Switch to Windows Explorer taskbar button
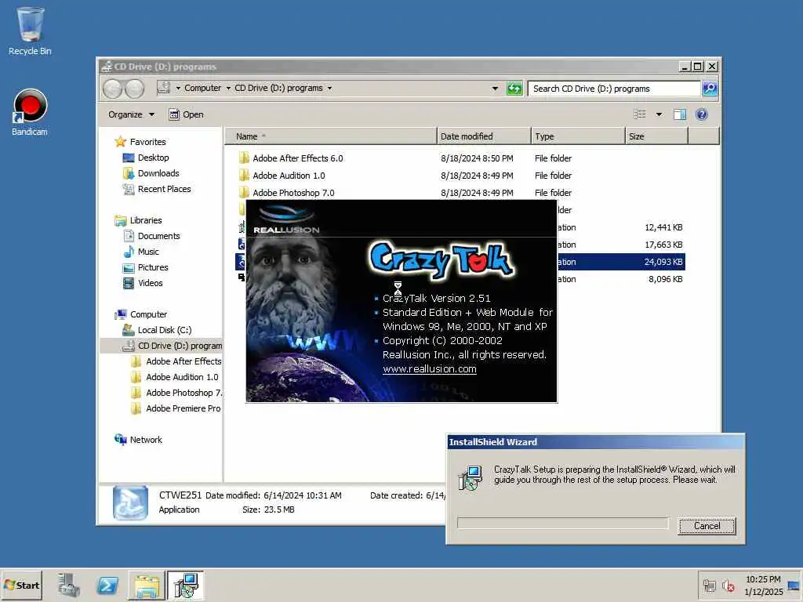 pyautogui.click(x=147, y=585)
